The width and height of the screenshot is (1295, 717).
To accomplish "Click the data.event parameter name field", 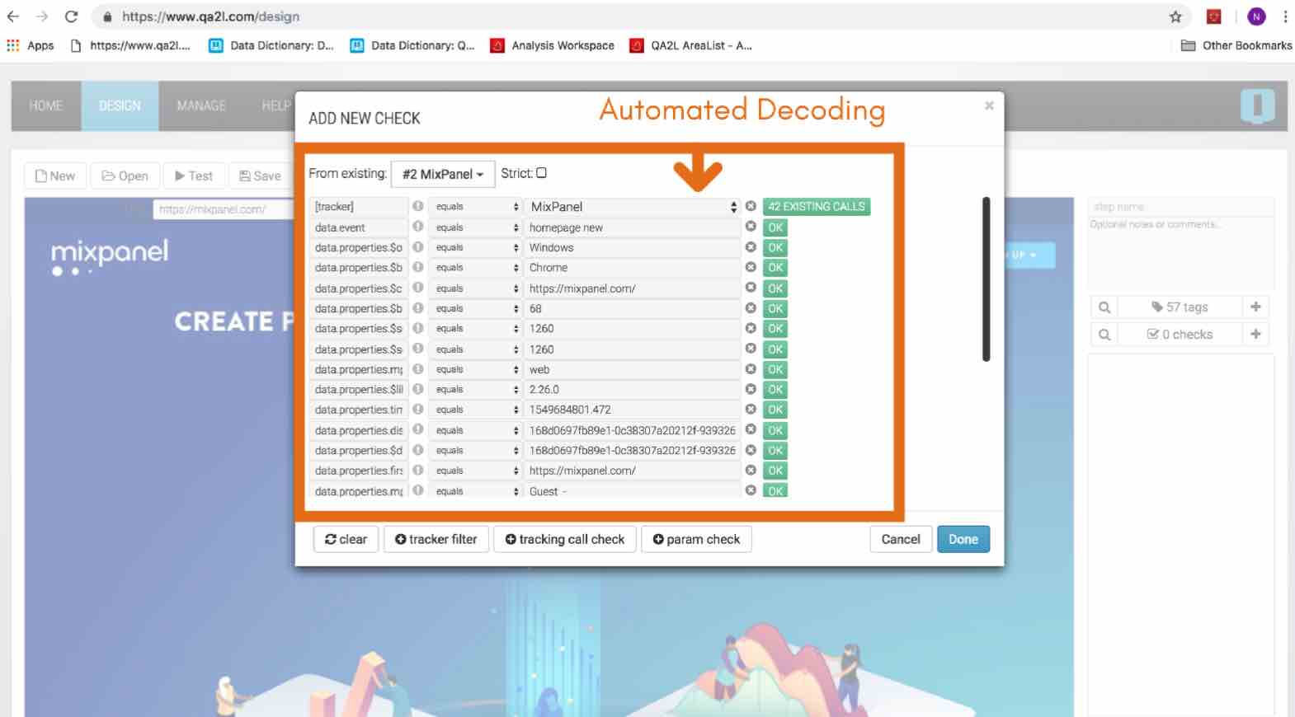I will (x=359, y=227).
